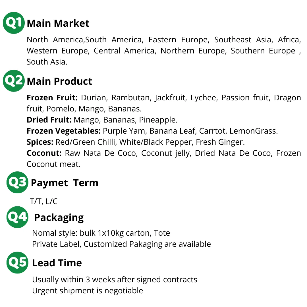
Task: Click the T/T, L/C payment text
Action: [44, 202]
